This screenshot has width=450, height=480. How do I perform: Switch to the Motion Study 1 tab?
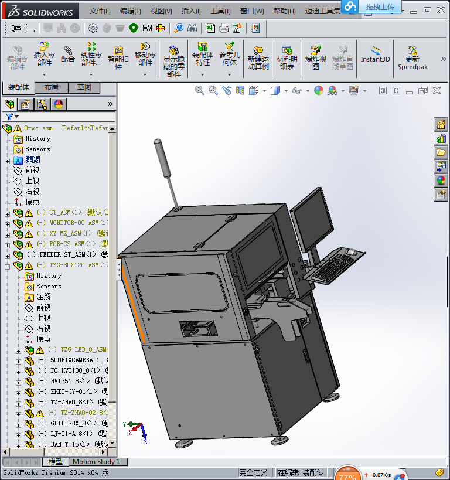point(96,462)
